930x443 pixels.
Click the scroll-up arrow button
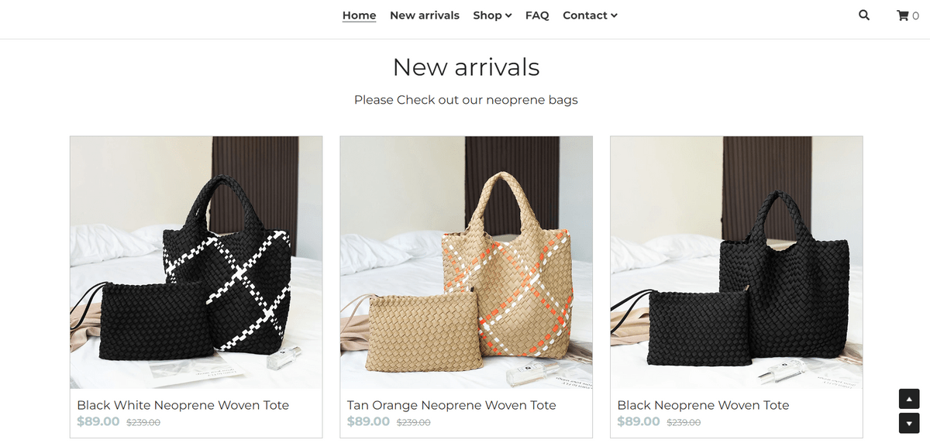(x=909, y=400)
